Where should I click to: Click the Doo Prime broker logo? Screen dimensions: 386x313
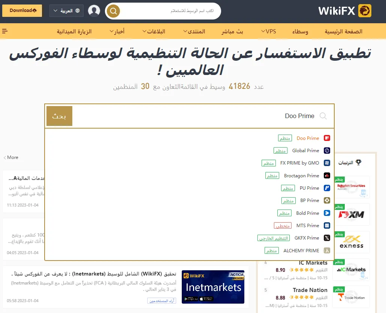pyautogui.click(x=327, y=138)
